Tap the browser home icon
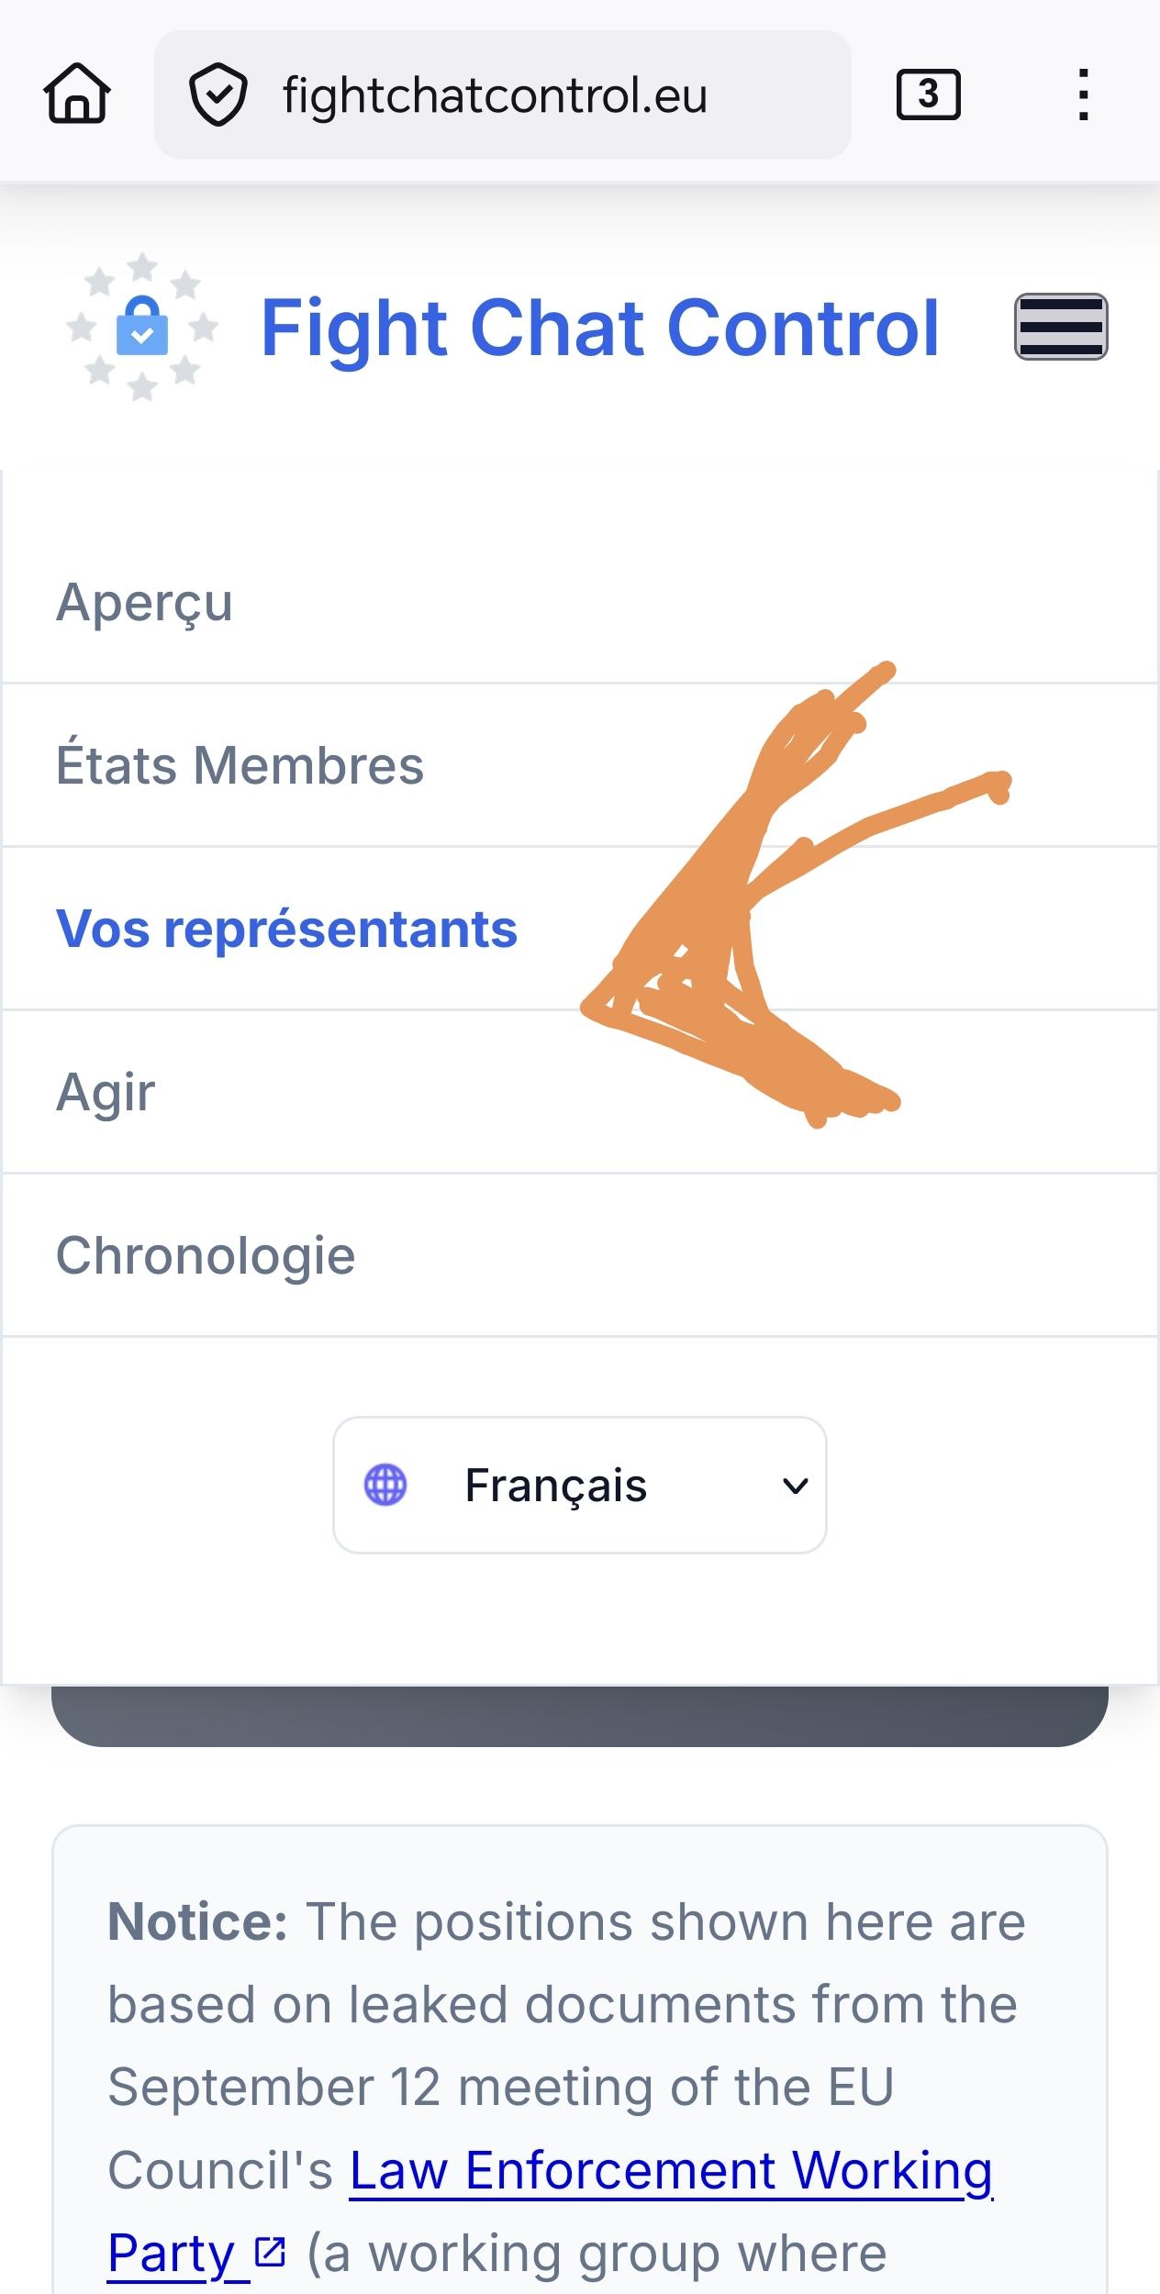This screenshot has height=2294, width=1160. [x=77, y=94]
